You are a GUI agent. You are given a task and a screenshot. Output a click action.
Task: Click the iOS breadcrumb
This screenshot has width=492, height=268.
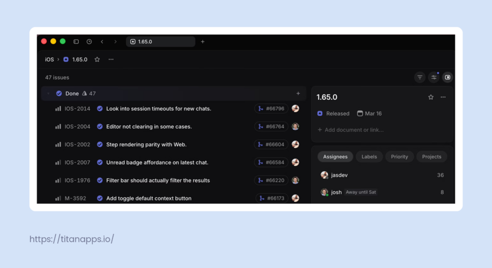pos(49,59)
